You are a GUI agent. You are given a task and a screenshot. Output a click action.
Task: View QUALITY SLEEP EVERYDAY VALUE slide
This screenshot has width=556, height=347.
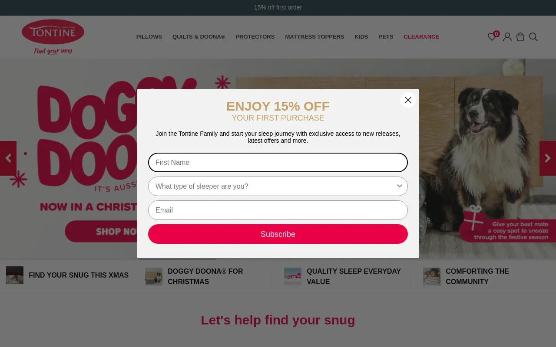[354, 276]
